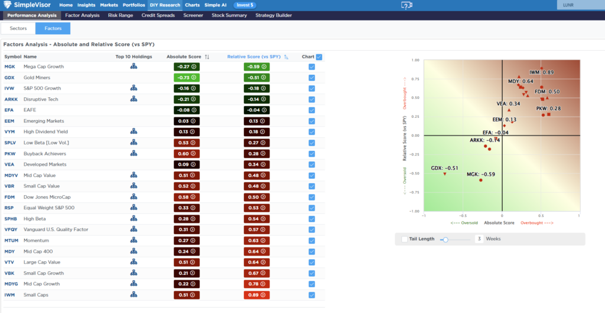The height and width of the screenshot is (313, 605).
Task: Open top 10 holdings for VBK
Action: pyautogui.click(x=134, y=272)
